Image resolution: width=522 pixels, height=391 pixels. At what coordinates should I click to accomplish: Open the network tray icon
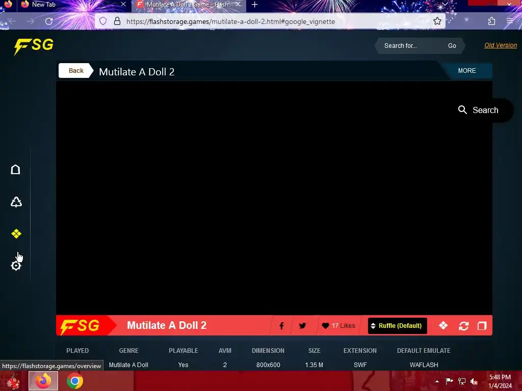462,381
